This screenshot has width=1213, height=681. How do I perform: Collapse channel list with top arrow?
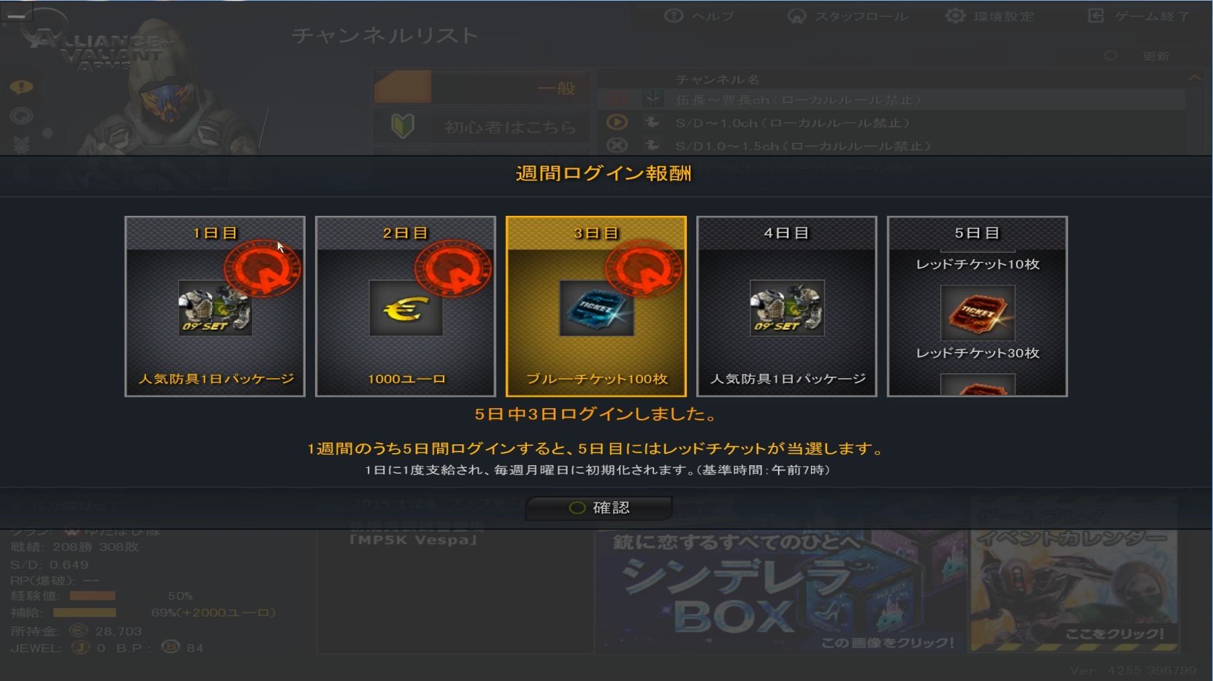[x=1194, y=78]
